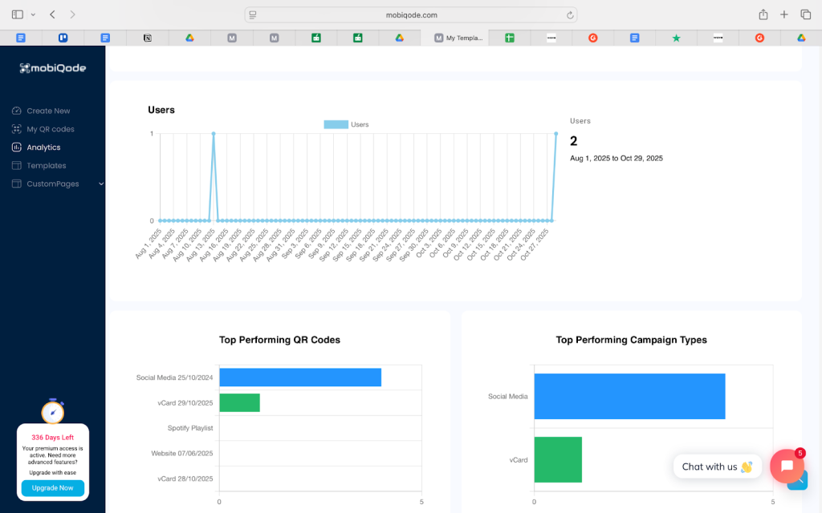Expand the CustomPages chevron
This screenshot has width=822, height=513.
100,184
